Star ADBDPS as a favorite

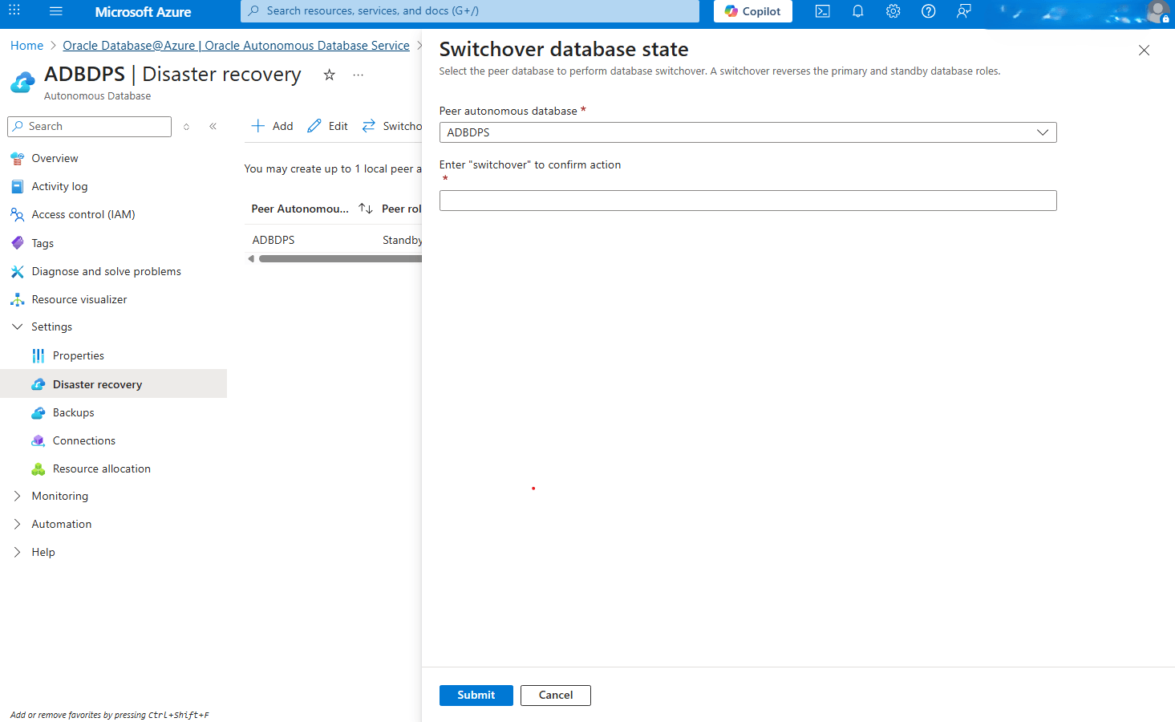pyautogui.click(x=329, y=74)
